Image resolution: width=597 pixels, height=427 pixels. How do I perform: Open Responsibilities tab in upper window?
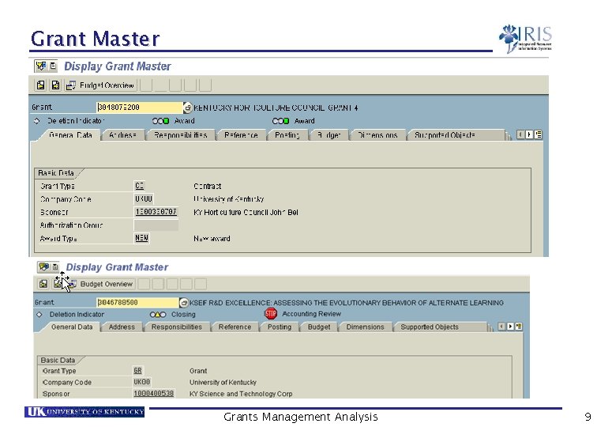[x=181, y=135]
